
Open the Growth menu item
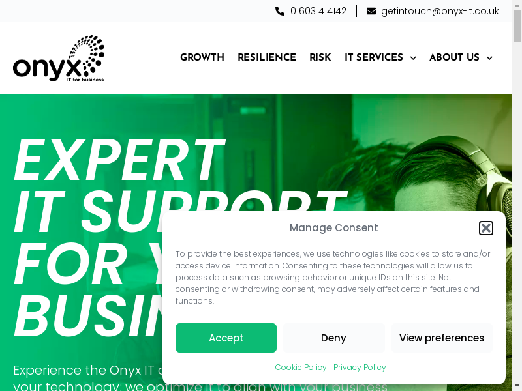(202, 57)
